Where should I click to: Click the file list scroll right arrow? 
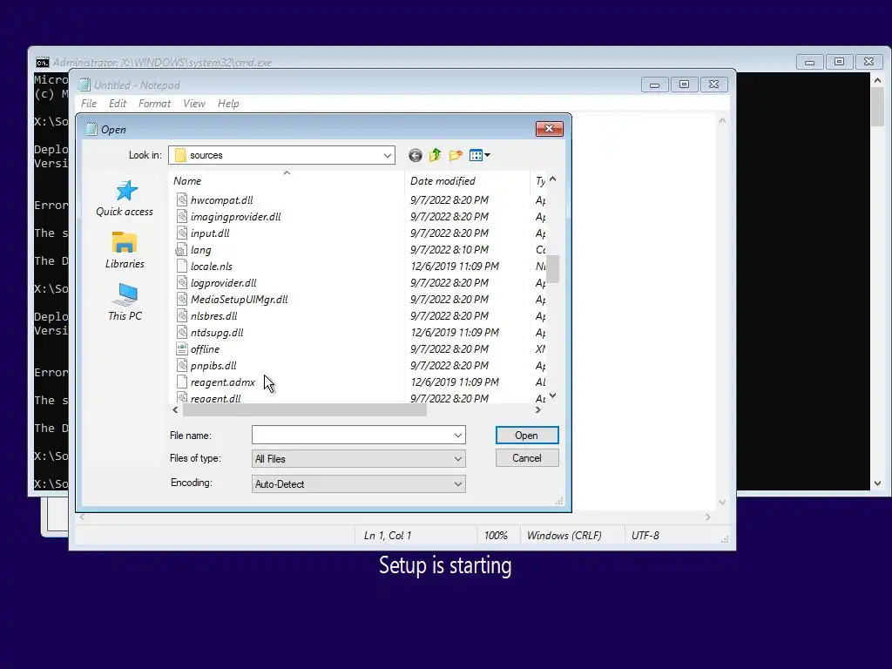(x=538, y=410)
